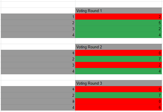
Task: Select Round 3 strikethrough option 3 cell
Action: tap(38, 101)
